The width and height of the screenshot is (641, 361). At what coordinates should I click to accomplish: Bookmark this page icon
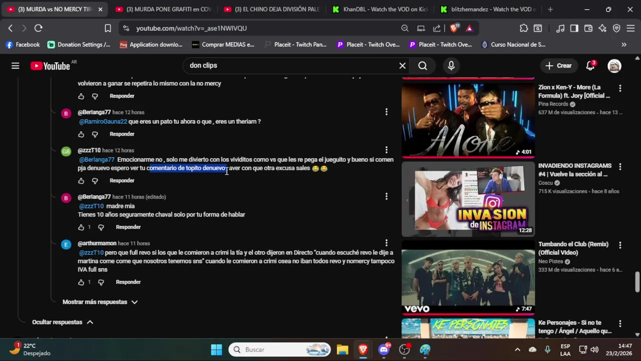pos(108,28)
